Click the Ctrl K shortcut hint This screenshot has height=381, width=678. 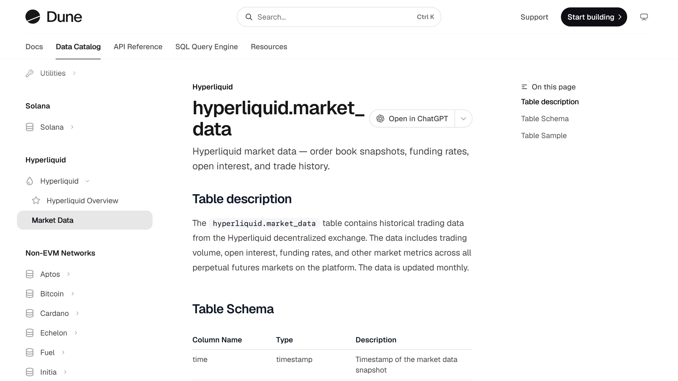(x=425, y=17)
